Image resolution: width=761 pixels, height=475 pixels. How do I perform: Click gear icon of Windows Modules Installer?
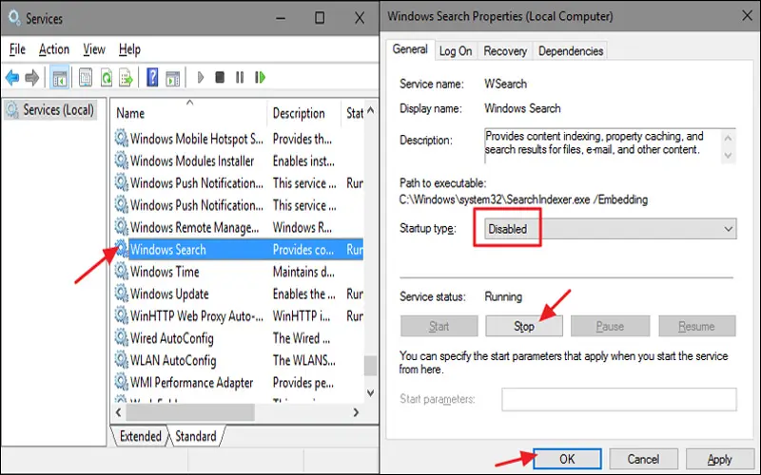(x=122, y=161)
